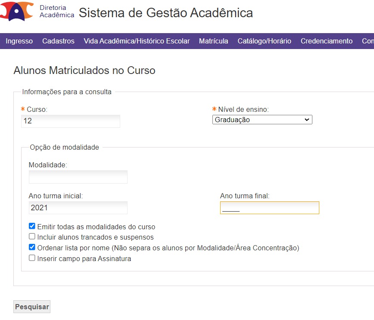Click the Modalidade text field

pyautogui.click(x=78, y=177)
